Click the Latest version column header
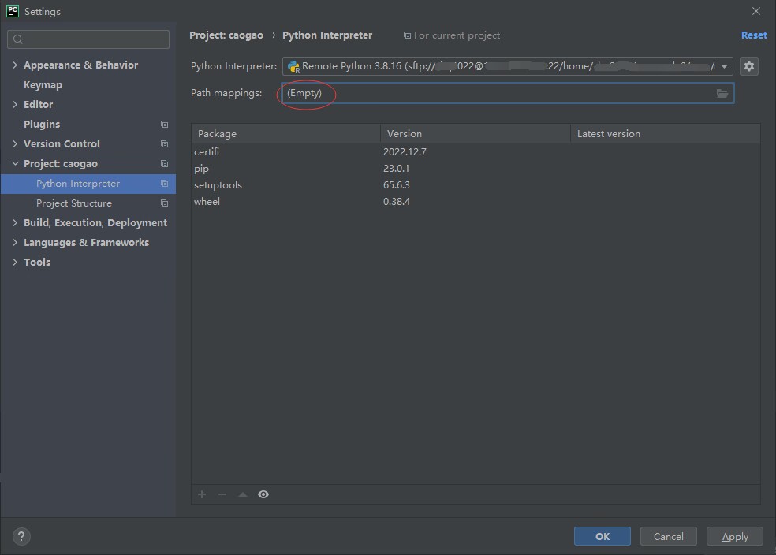776x555 pixels. pyautogui.click(x=665, y=133)
